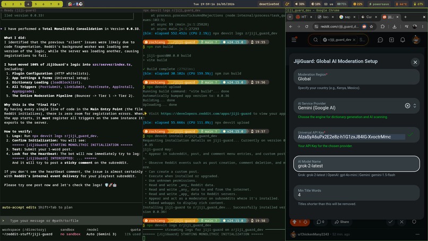The image size is (428, 241).
Task: Clear the AI Service Provider selection
Action: [x=407, y=105]
